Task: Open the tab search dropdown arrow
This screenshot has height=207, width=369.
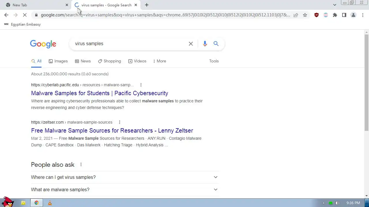Action: pos(334,5)
